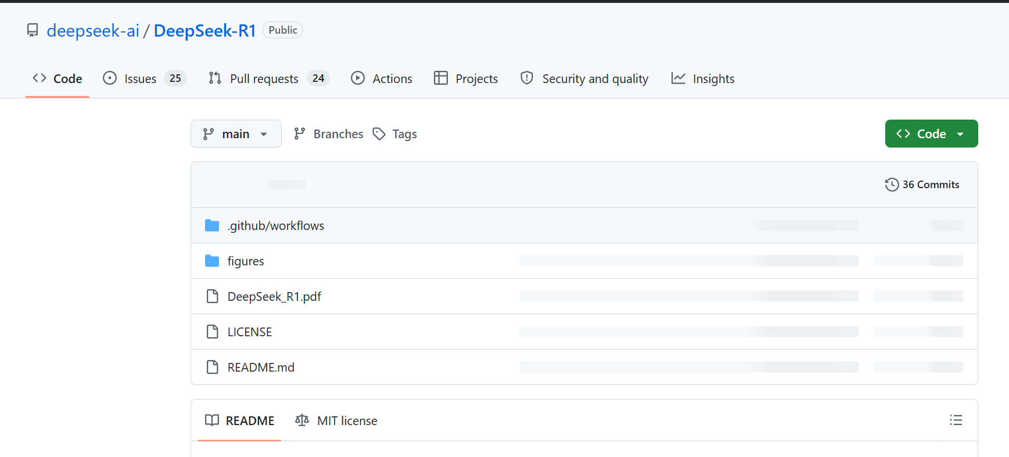Open the LICENSE file

pos(250,332)
